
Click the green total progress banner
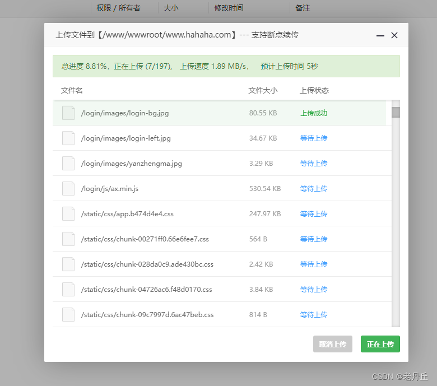(226, 66)
